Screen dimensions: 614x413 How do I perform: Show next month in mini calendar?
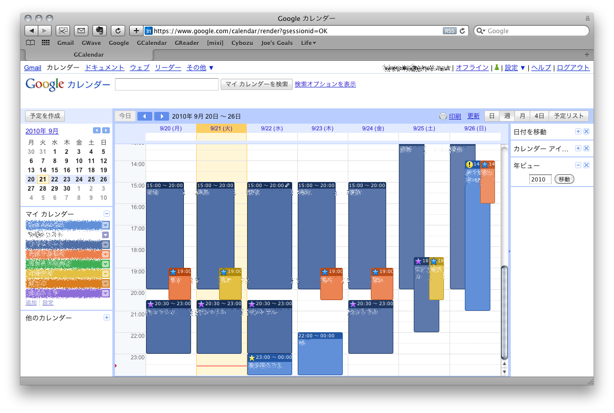(x=106, y=131)
